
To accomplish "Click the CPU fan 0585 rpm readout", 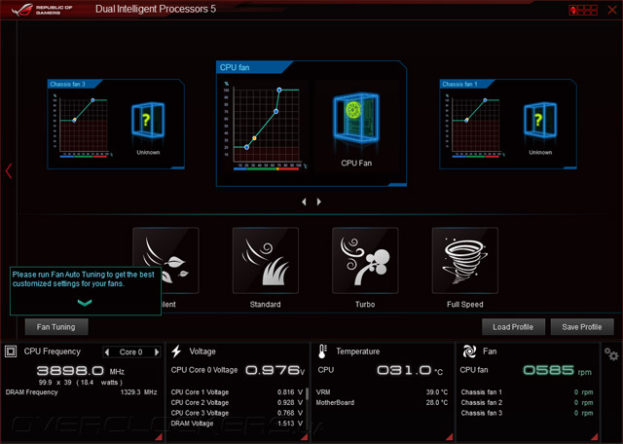I will [557, 370].
